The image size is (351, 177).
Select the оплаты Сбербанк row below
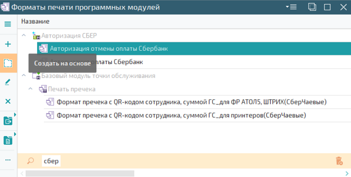pos(194,62)
